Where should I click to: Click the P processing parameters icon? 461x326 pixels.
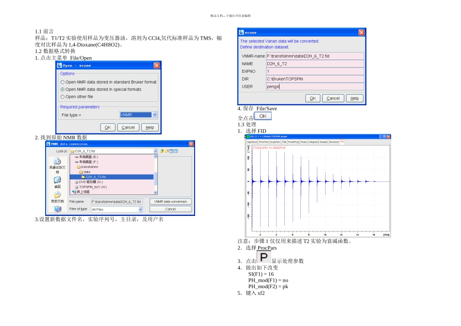pyautogui.click(x=263, y=258)
